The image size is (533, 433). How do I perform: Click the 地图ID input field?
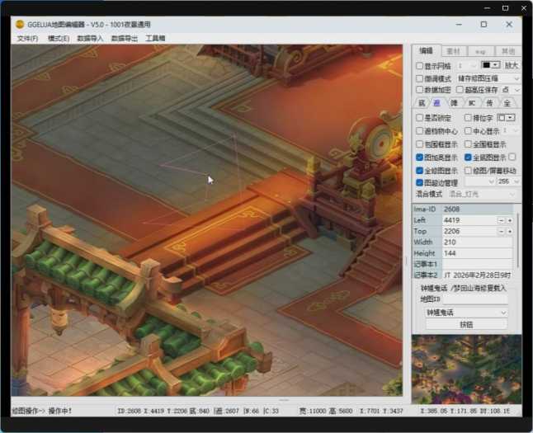click(x=475, y=299)
